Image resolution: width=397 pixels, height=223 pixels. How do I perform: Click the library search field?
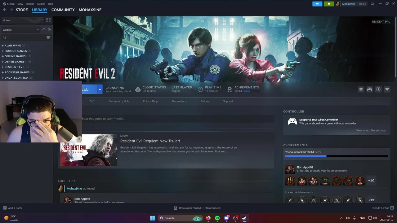24,37
